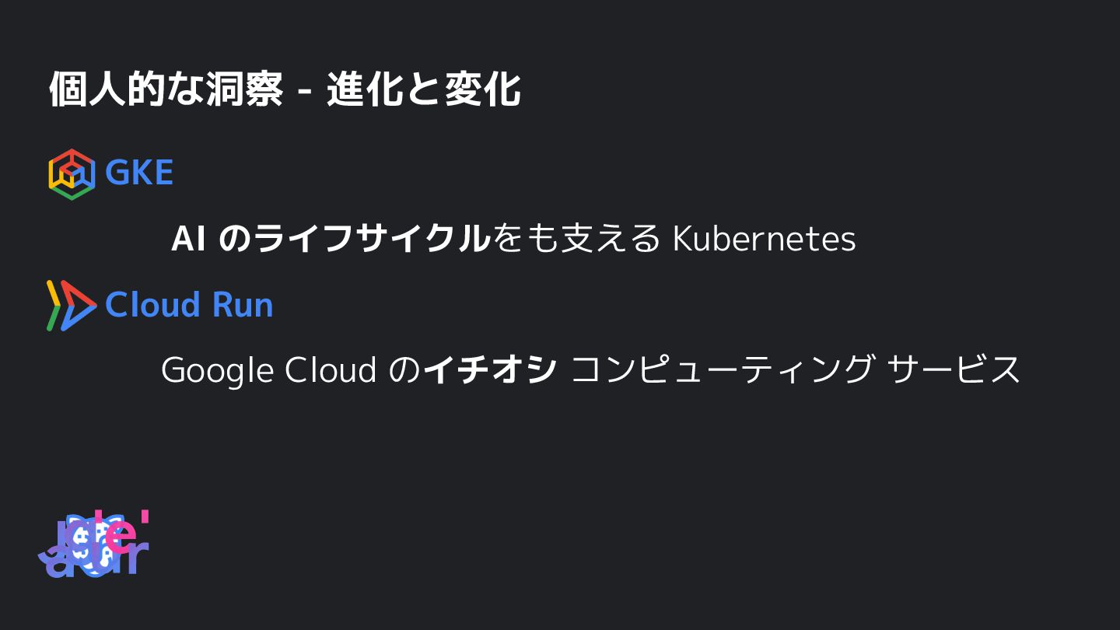Click 進化と変化 in the title
The width and height of the screenshot is (1120, 630).
[x=423, y=90]
